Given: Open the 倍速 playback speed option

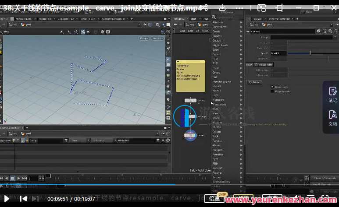Looking at the screenshot, I should 214,199.
